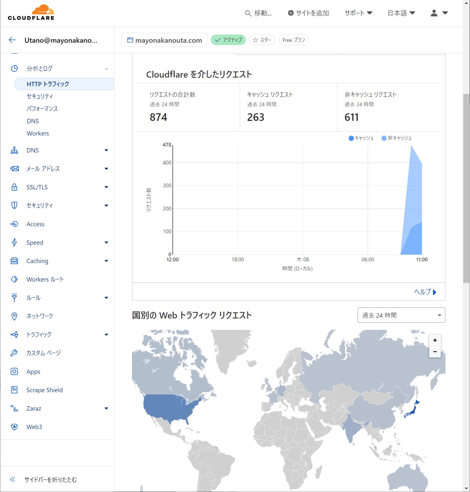Open the Access menu item

[x=35, y=224]
